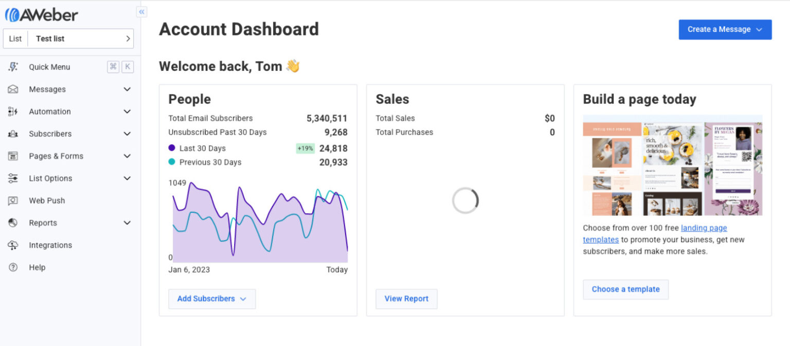Click the Help question mark icon

click(13, 267)
